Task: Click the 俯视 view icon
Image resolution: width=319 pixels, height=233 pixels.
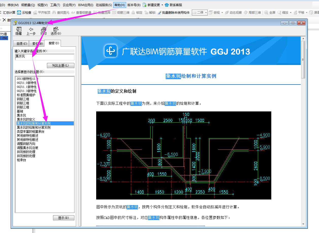Action: (x=211, y=12)
